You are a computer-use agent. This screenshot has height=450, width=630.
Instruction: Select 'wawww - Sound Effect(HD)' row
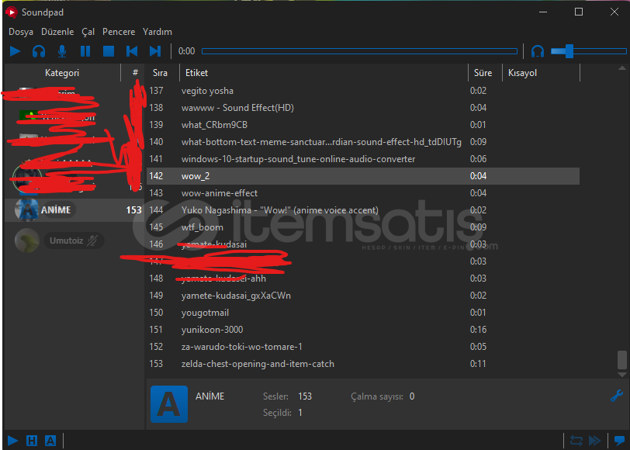click(363, 108)
